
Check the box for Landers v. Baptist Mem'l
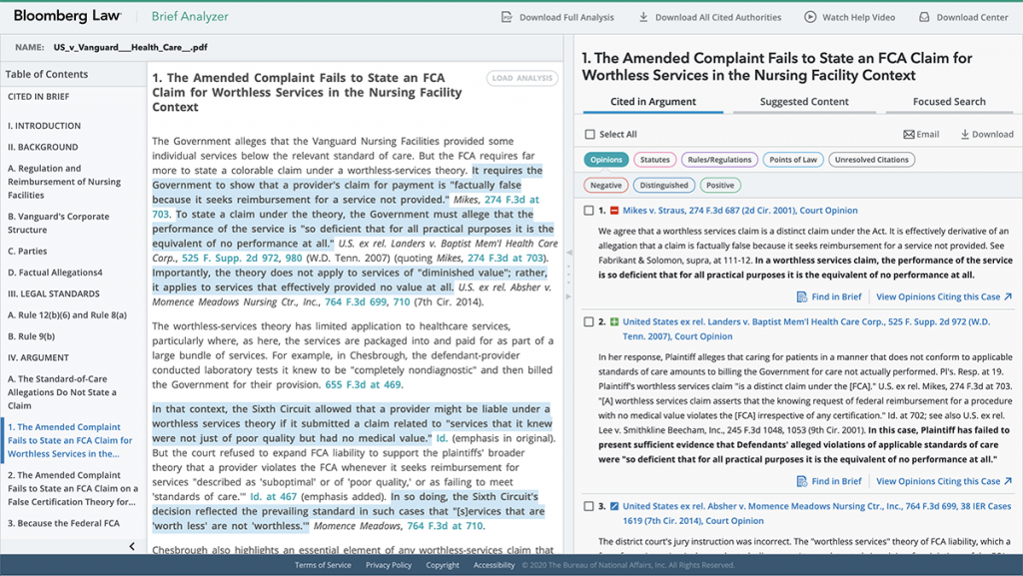[x=588, y=321]
